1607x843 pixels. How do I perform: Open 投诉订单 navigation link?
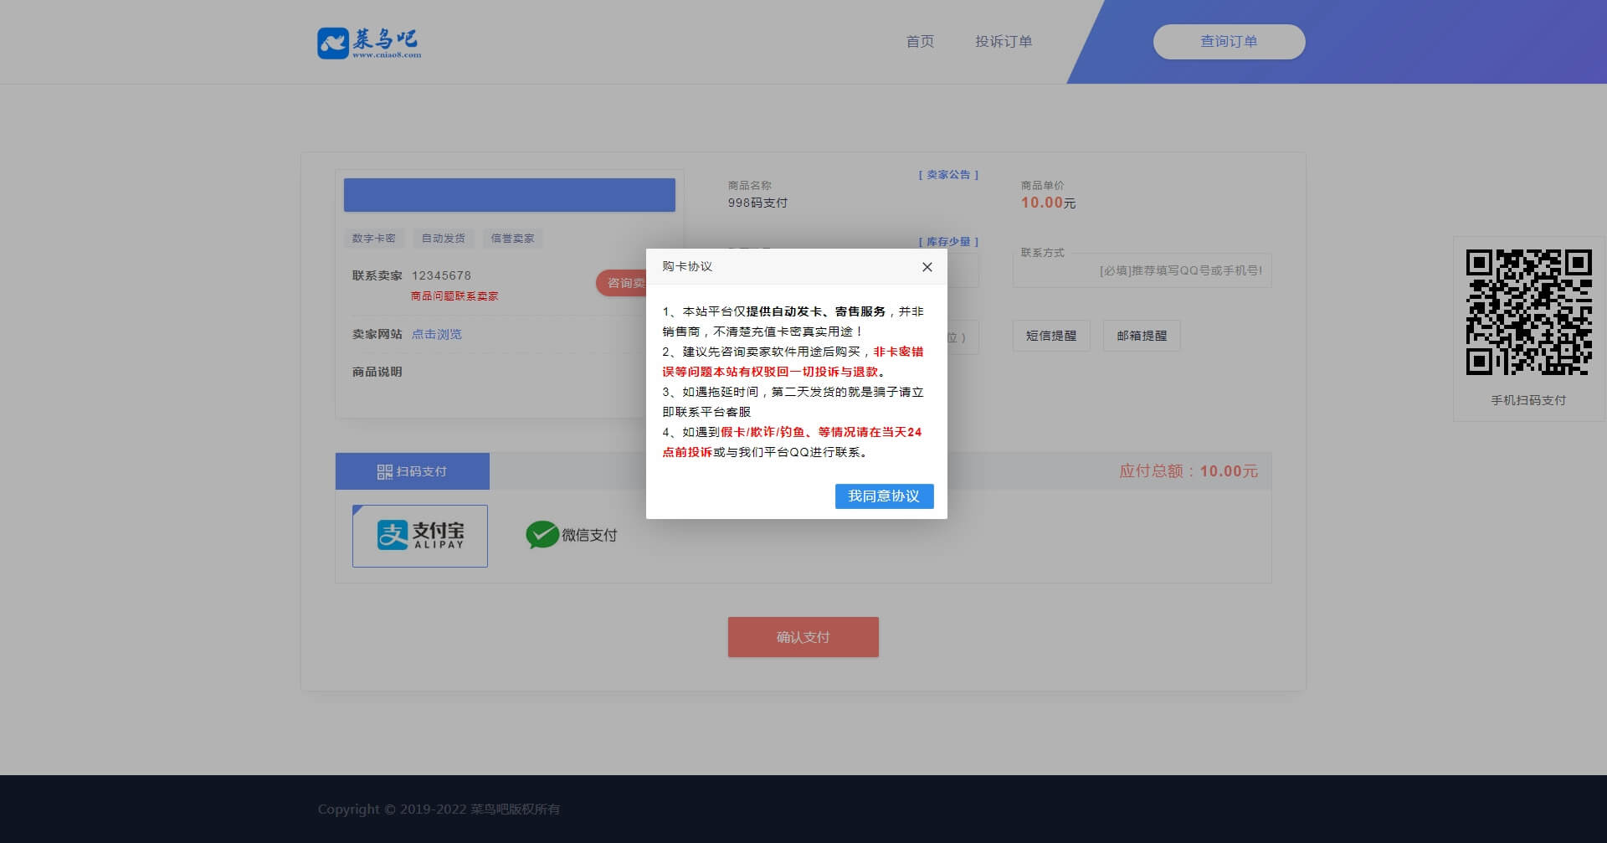pos(1003,42)
